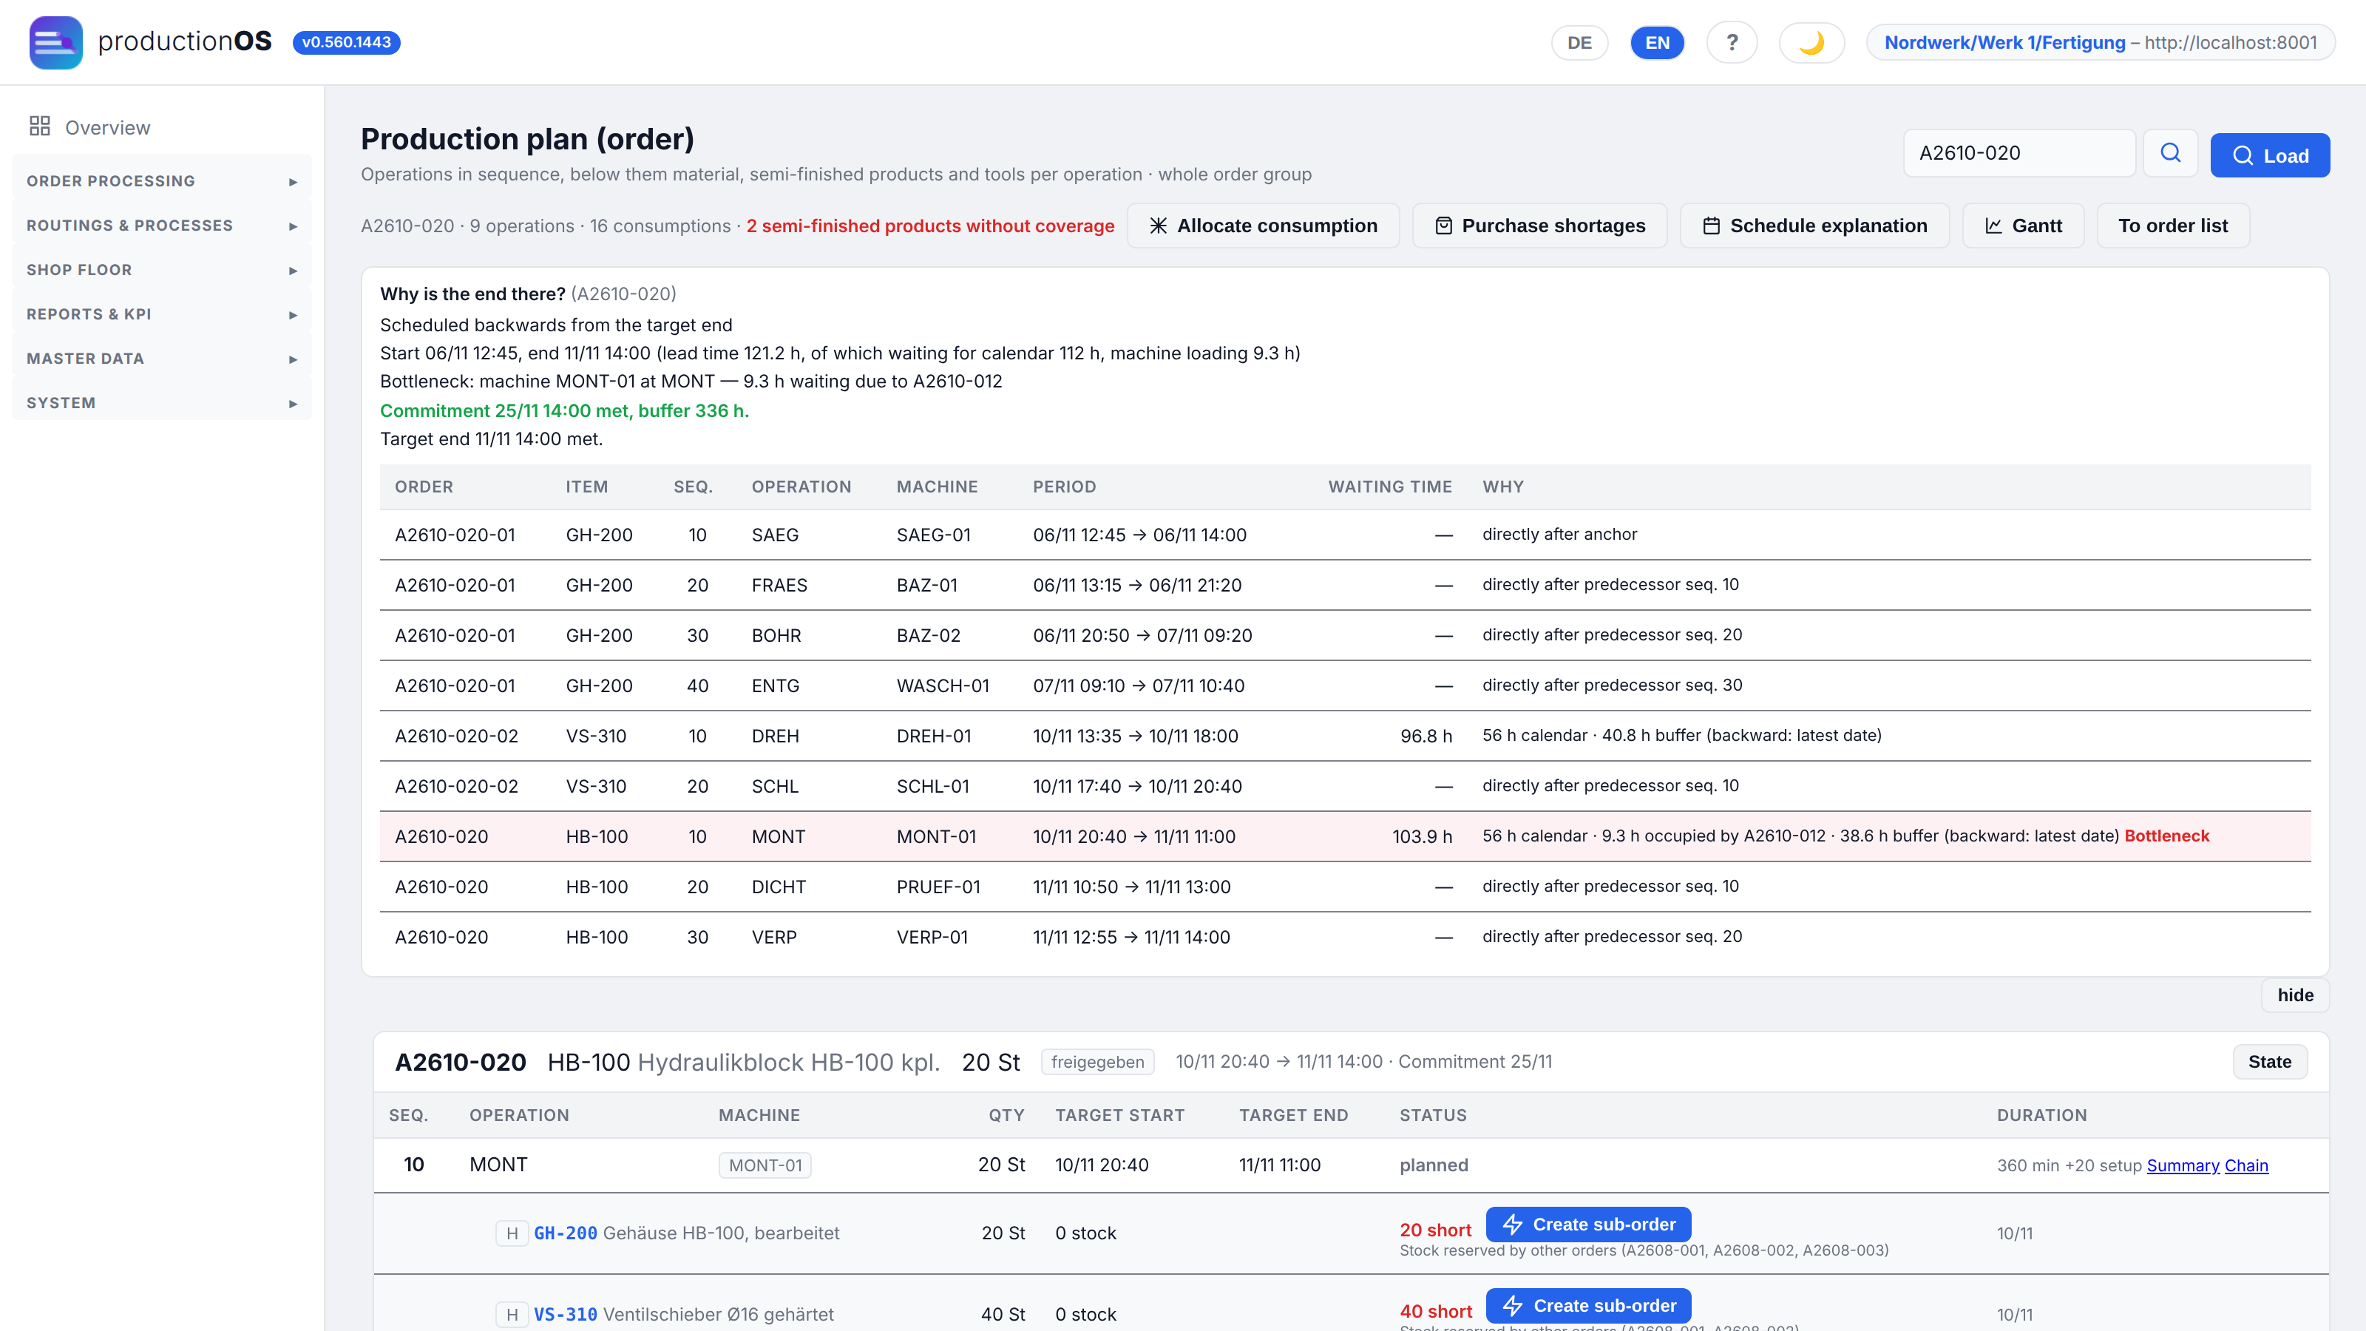This screenshot has width=2366, height=1331.
Task: Switch language to EN
Action: coord(1657,42)
